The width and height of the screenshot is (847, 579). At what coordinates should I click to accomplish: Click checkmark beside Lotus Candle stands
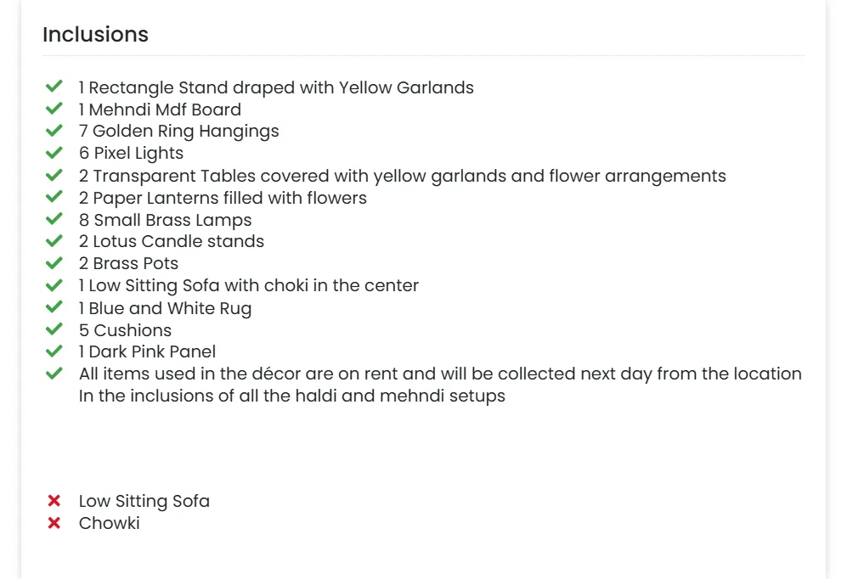pyautogui.click(x=54, y=242)
